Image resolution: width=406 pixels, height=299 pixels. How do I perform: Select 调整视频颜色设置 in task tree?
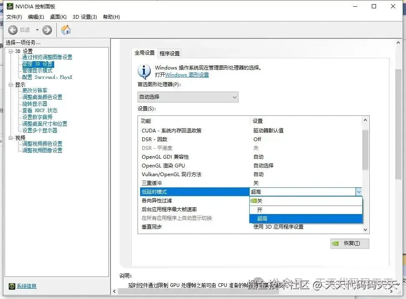42,144
